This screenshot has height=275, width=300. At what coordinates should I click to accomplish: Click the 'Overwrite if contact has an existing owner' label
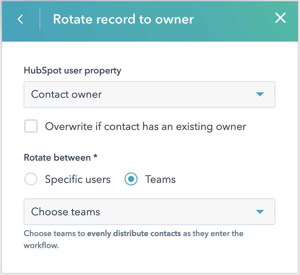(x=146, y=127)
